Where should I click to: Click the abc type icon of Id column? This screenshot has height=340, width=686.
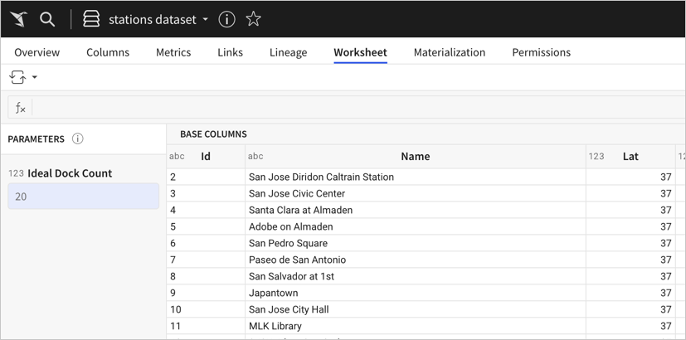coord(177,156)
